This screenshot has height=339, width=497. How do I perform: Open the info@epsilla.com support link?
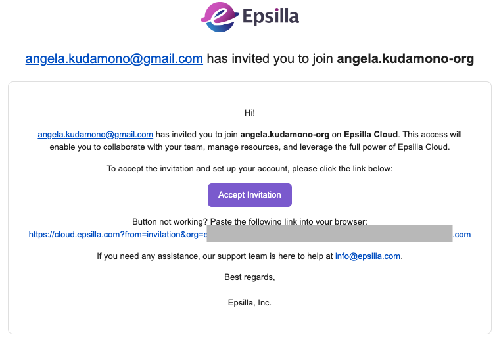pos(367,256)
